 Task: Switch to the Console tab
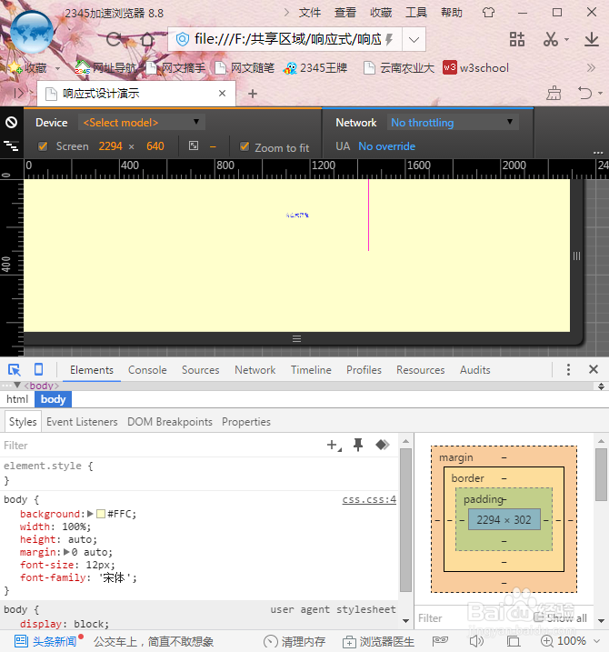(147, 370)
